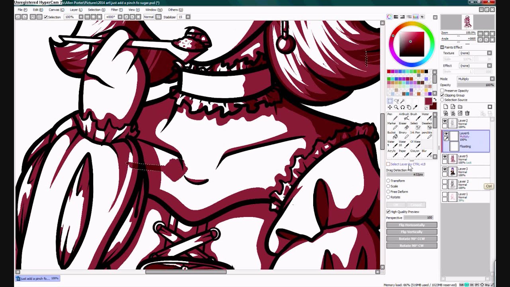This screenshot has width=510, height=287.
Task: Choose the move layer tool
Action: (390, 107)
